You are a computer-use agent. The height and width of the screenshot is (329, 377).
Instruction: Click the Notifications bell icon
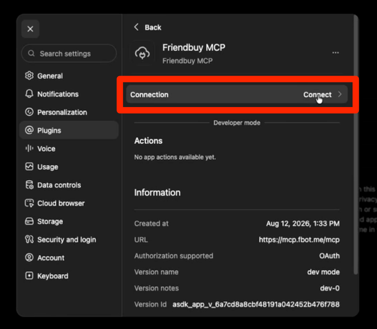(29, 94)
